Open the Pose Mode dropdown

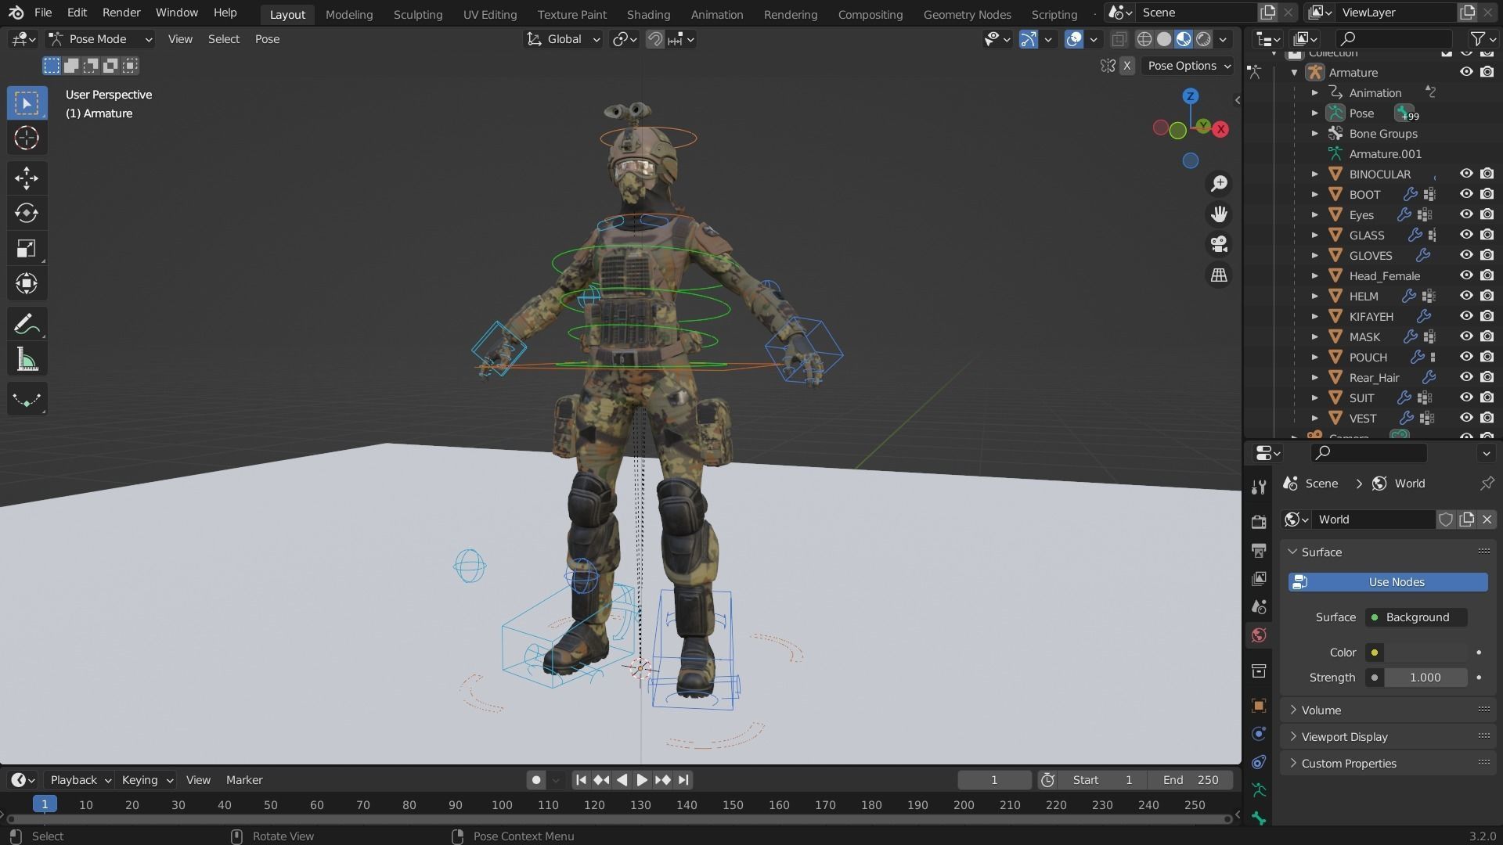pos(99,39)
